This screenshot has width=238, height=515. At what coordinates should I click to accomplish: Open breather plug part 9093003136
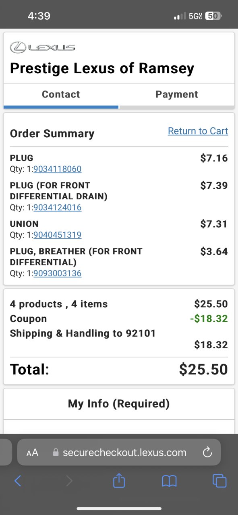58,273
